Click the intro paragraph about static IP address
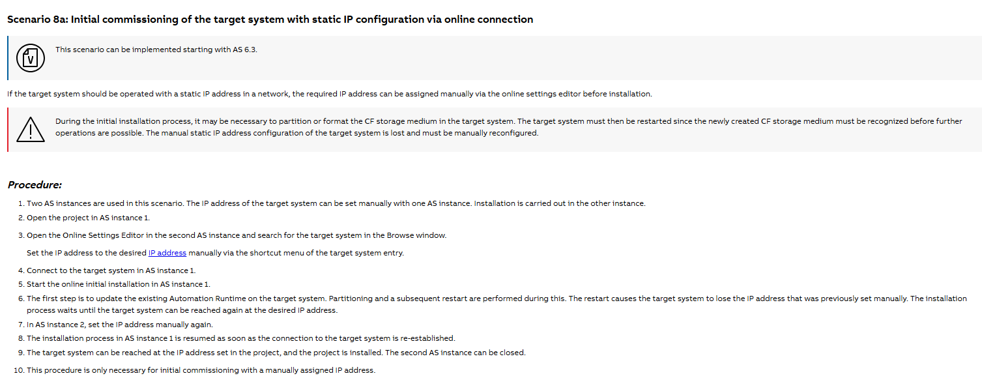The height and width of the screenshot is (378, 982). pyautogui.click(x=329, y=94)
